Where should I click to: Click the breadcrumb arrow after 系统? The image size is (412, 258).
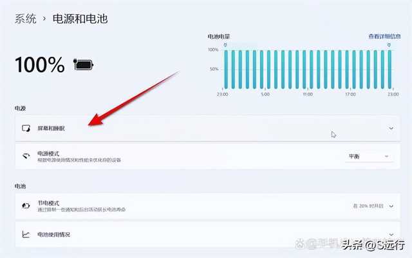[44, 19]
